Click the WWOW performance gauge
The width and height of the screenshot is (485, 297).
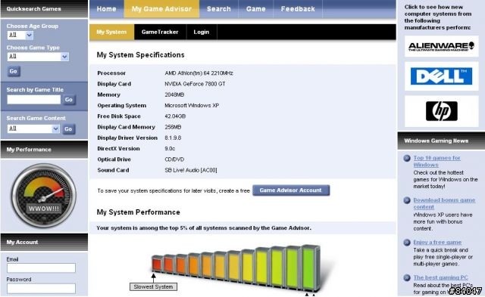pos(44,196)
